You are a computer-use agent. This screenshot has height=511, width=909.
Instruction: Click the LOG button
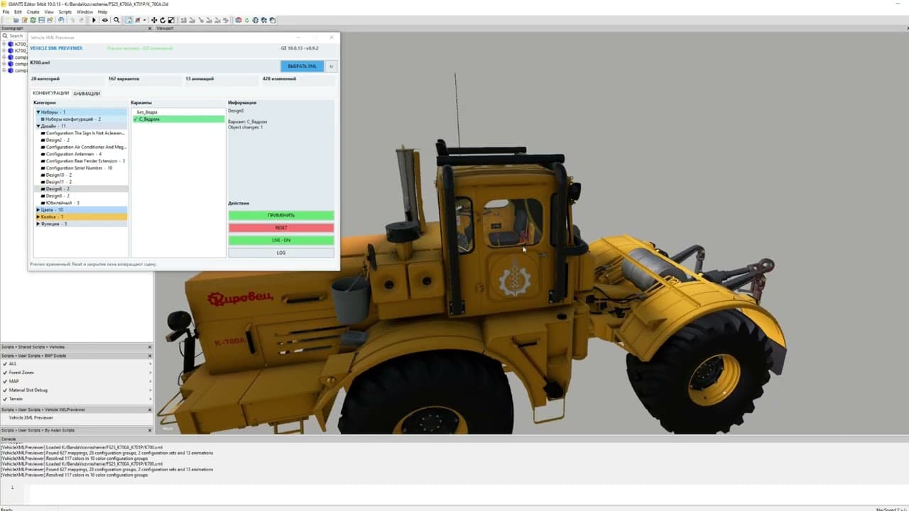(281, 253)
